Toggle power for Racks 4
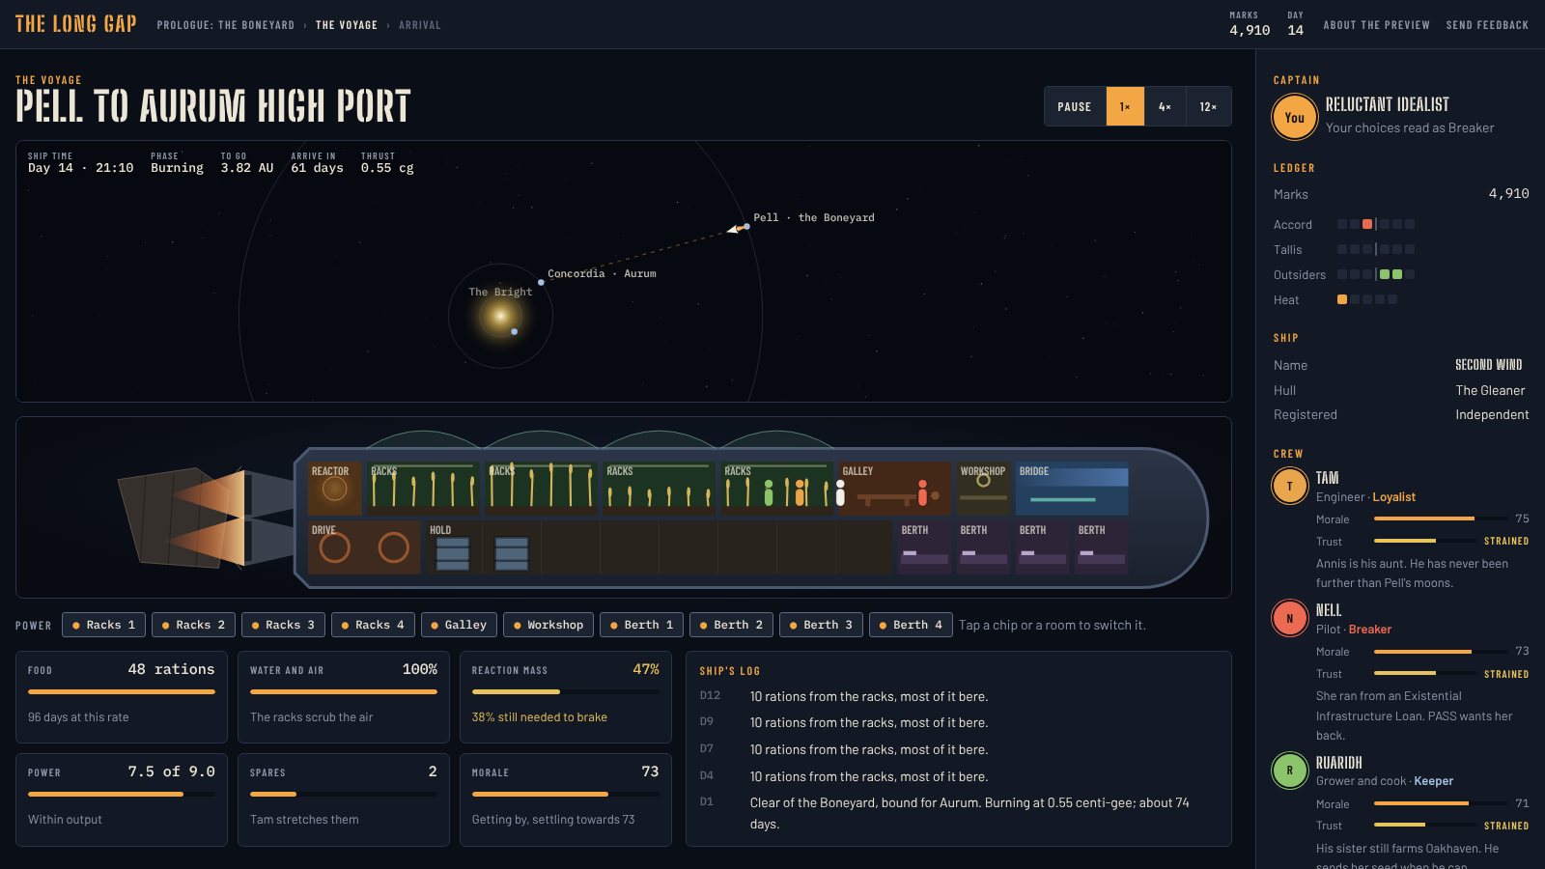Screen dimensions: 1545x869 [373, 625]
